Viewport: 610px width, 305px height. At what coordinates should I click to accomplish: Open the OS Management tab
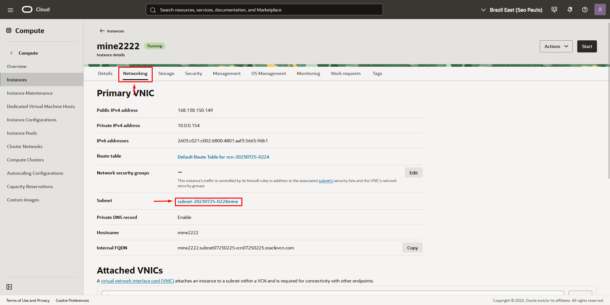tap(269, 73)
